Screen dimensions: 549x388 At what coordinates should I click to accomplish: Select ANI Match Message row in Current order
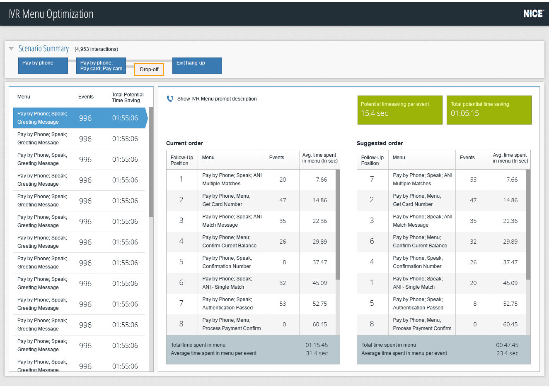tap(251, 221)
